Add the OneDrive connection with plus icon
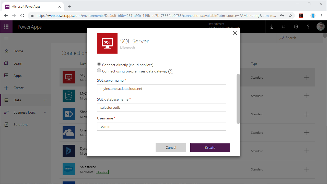Screen dimensions: 327x184 307,132
